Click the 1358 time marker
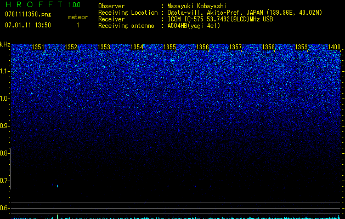Viewport: 345px width, 219px height. [x=268, y=47]
